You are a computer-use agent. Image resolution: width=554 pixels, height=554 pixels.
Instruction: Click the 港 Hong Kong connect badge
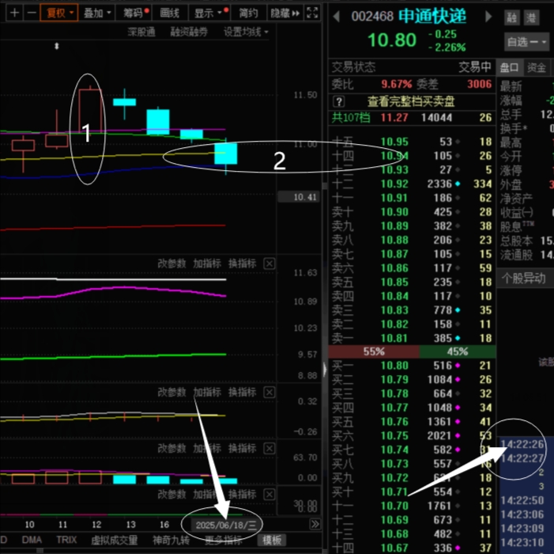[x=531, y=17]
